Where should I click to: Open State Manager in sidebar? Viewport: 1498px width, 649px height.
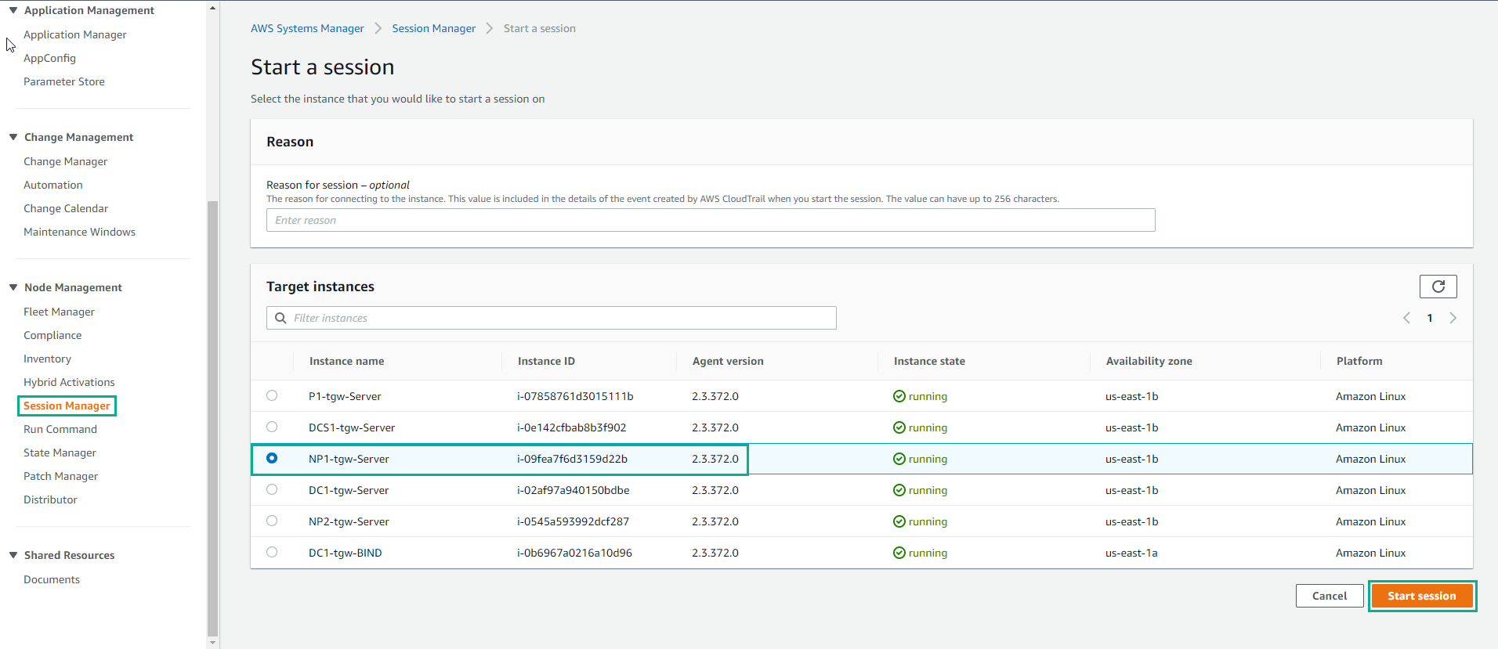60,452
